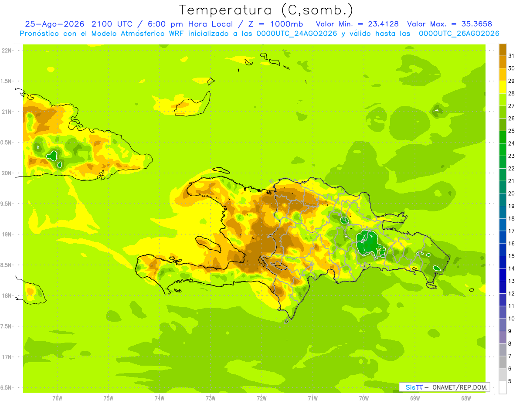Click the "22N" latitude axis label
523x404 pixels.
tap(7, 51)
